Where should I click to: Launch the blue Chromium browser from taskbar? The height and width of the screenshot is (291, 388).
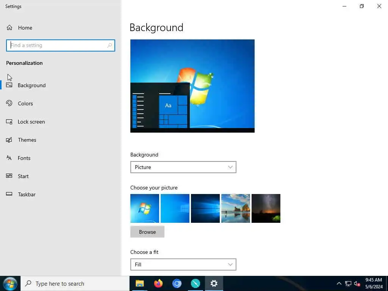point(177,283)
